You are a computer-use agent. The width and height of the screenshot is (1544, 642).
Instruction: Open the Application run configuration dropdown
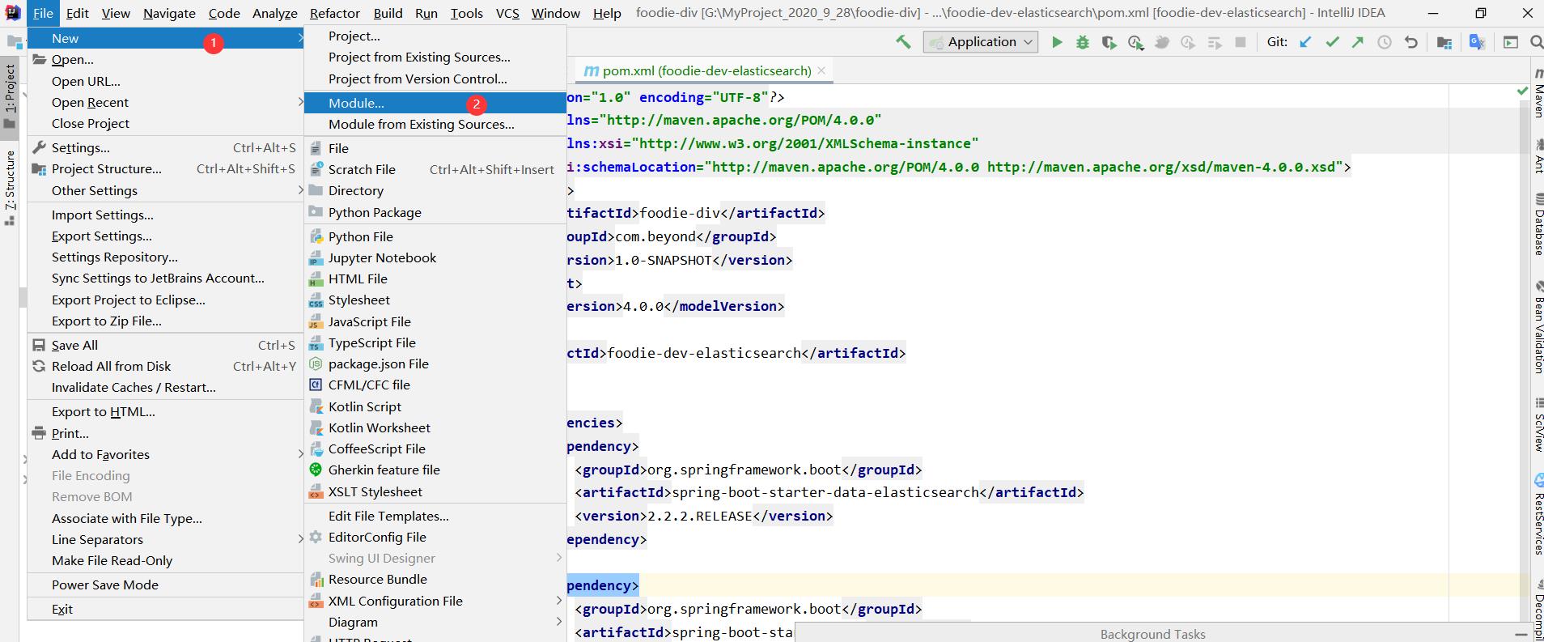click(x=981, y=42)
